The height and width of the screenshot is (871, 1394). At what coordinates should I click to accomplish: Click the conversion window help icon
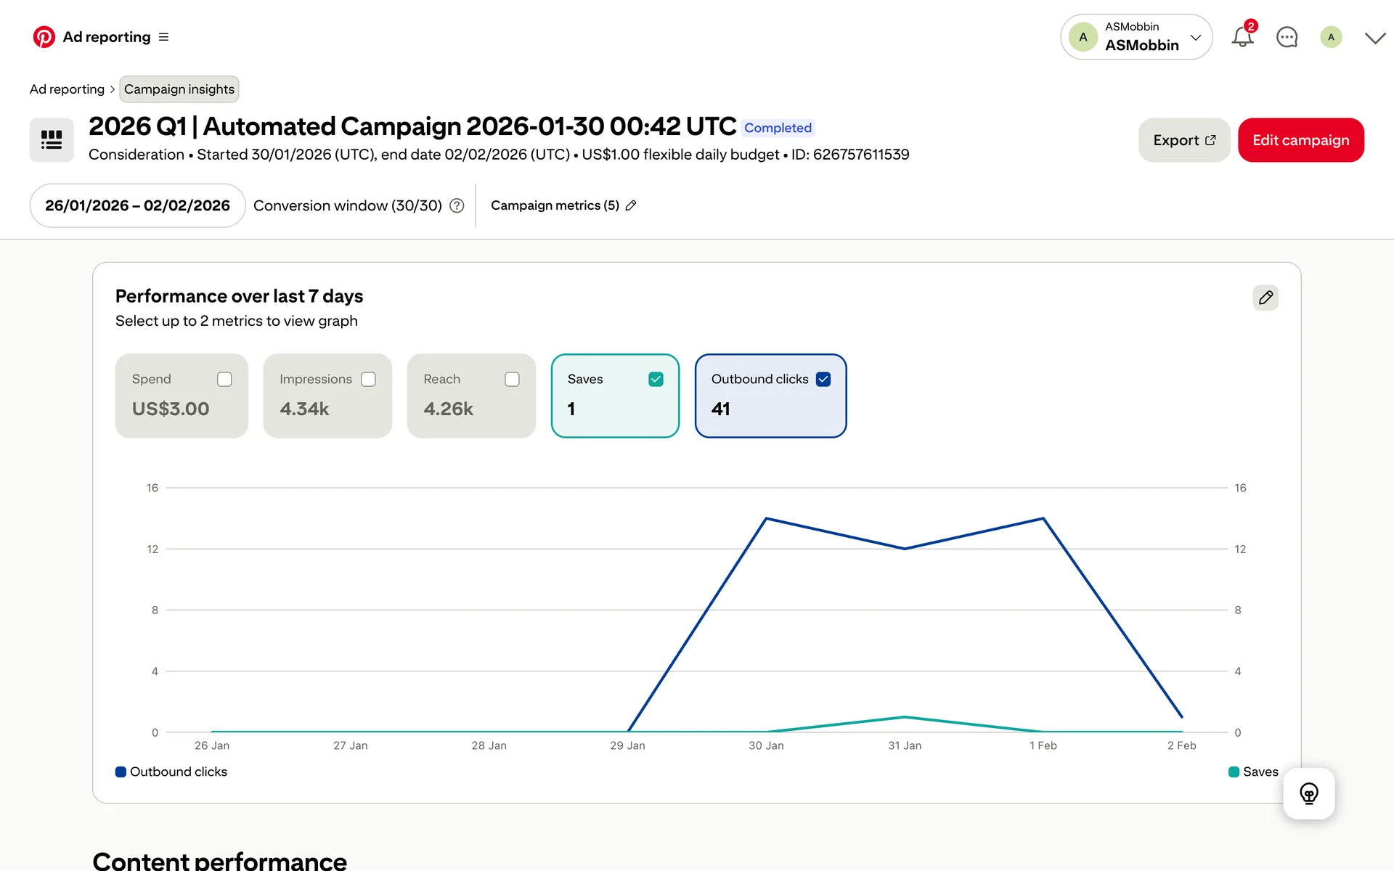point(457,205)
